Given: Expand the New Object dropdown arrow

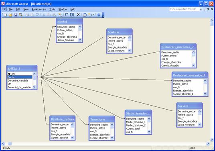Looking at the screenshot, I should coord(93,15).
